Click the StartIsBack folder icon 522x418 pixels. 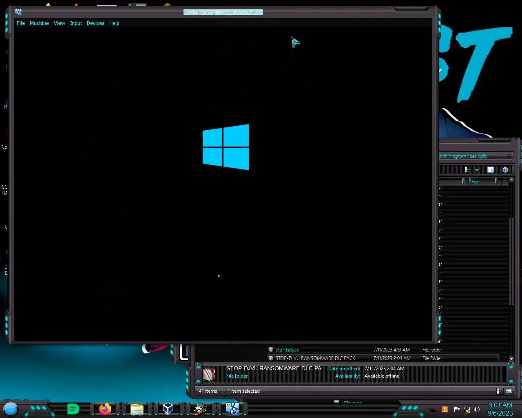(x=270, y=350)
